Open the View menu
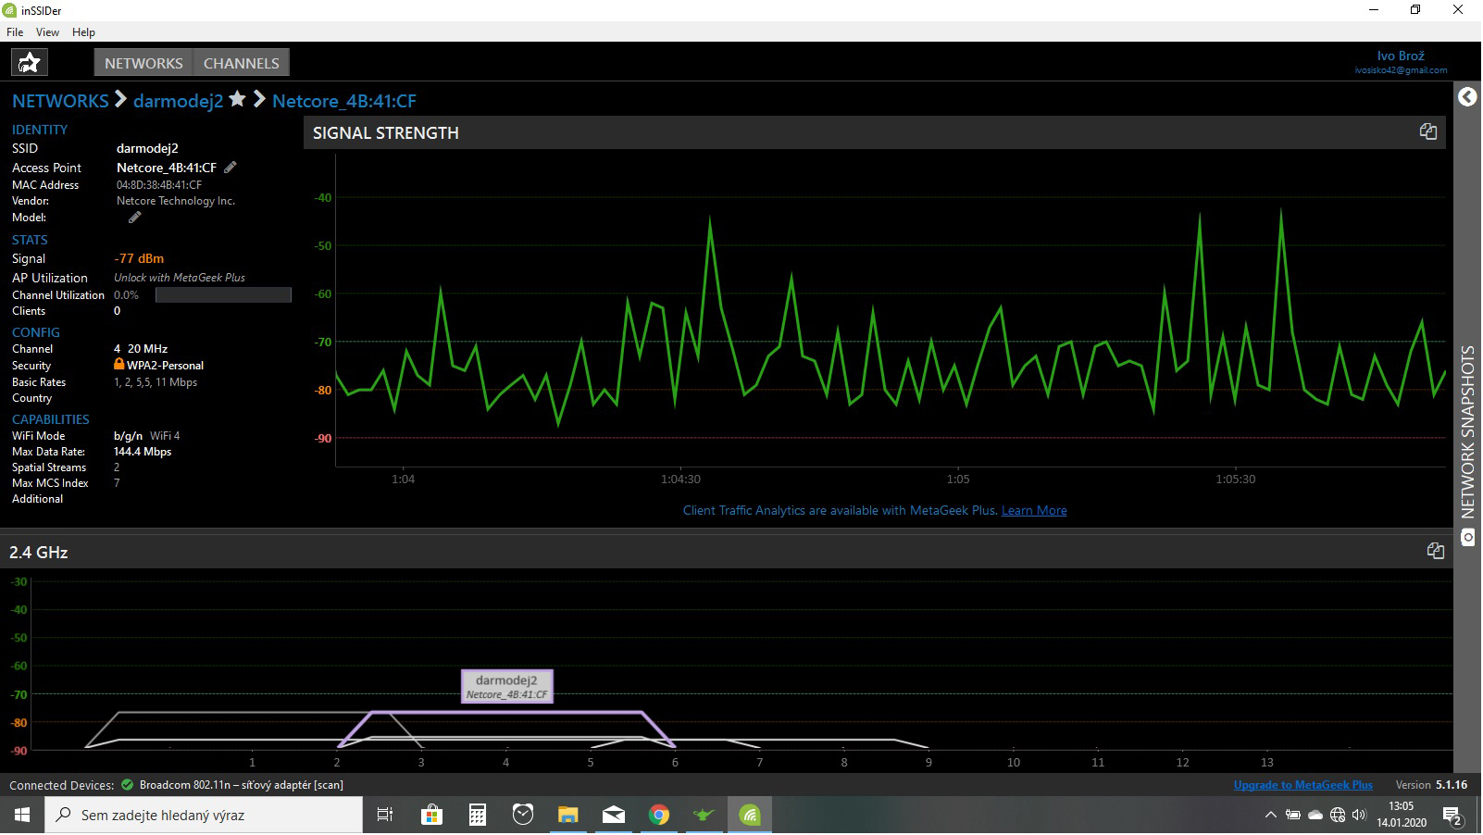The width and height of the screenshot is (1483, 835). tap(47, 31)
